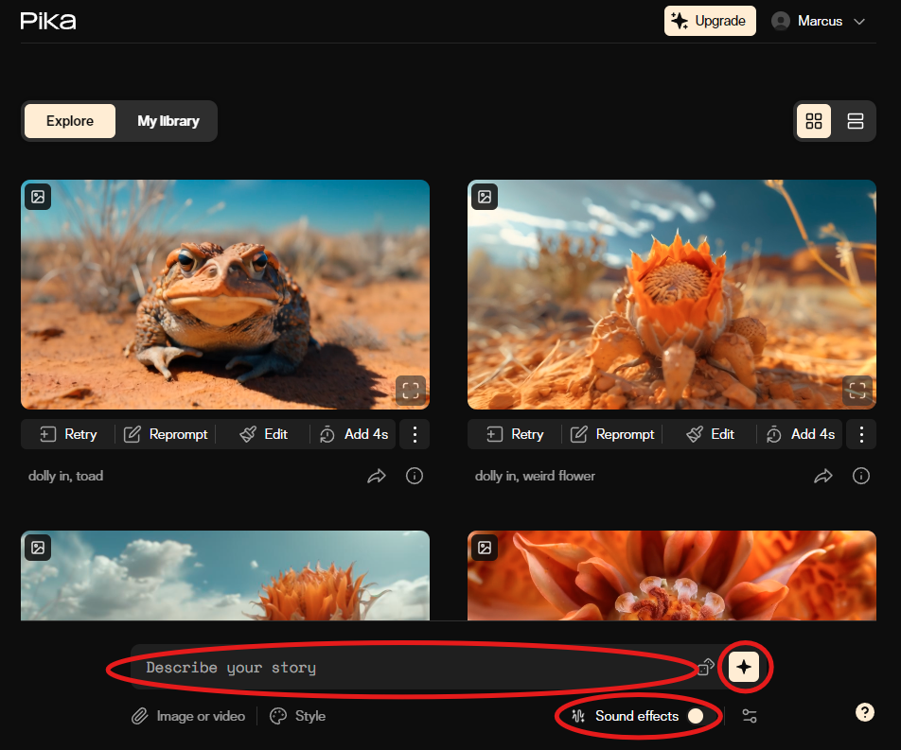The image size is (901, 750).
Task: Click Reprompt under the weird flower video
Action: pos(612,435)
